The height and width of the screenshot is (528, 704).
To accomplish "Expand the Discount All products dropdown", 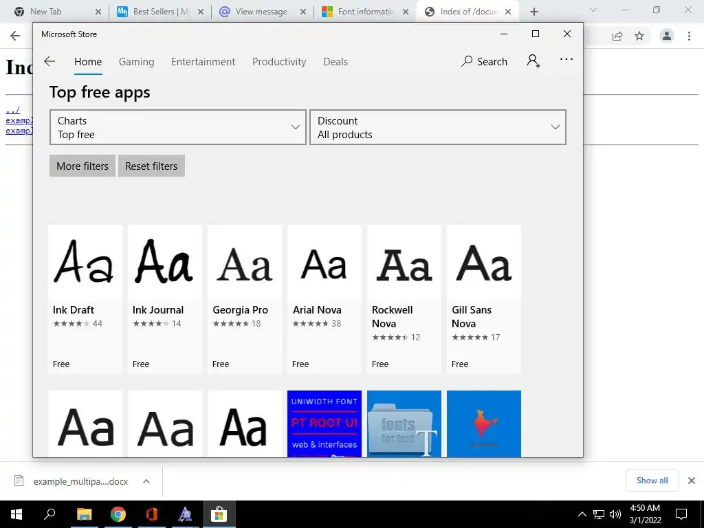I will coord(438,127).
